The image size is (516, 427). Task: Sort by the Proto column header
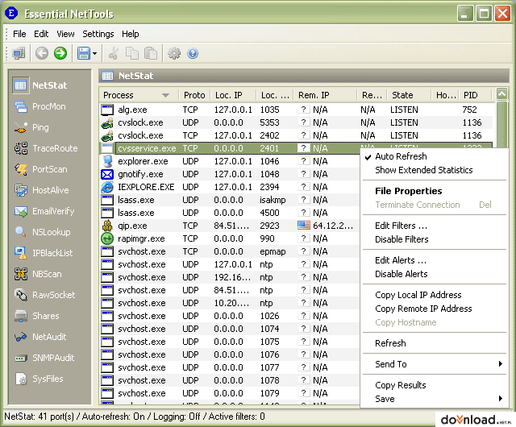(x=194, y=95)
